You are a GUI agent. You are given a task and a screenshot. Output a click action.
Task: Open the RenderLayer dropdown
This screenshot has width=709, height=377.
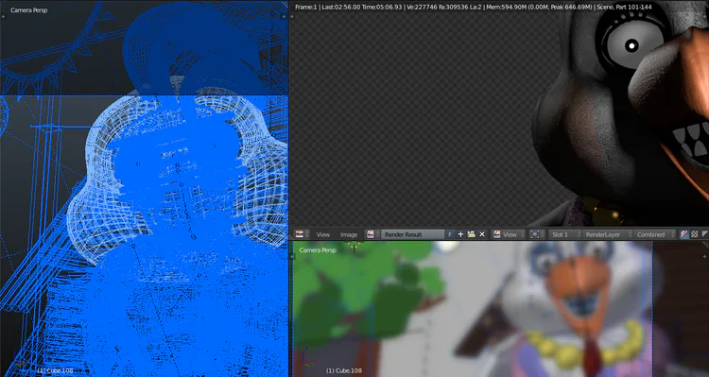point(607,234)
